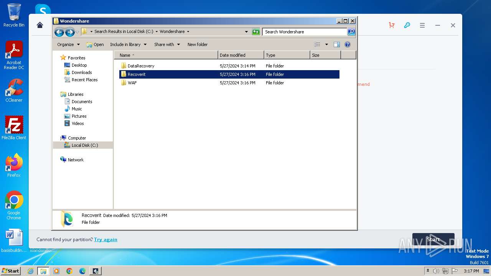Sort by the Name column header
Screen dimensions: 491x276
[x=166, y=55]
